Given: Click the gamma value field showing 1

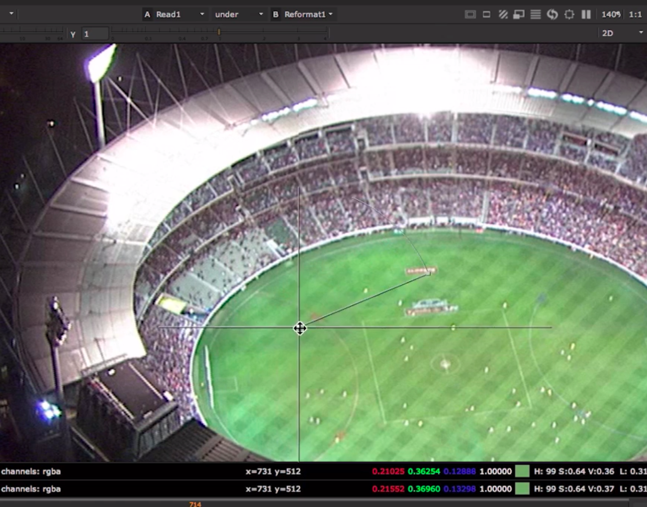Looking at the screenshot, I should (x=95, y=34).
